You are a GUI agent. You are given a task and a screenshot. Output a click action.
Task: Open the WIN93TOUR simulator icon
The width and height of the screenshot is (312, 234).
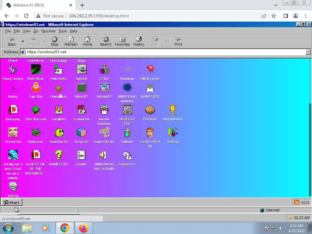tap(127, 87)
